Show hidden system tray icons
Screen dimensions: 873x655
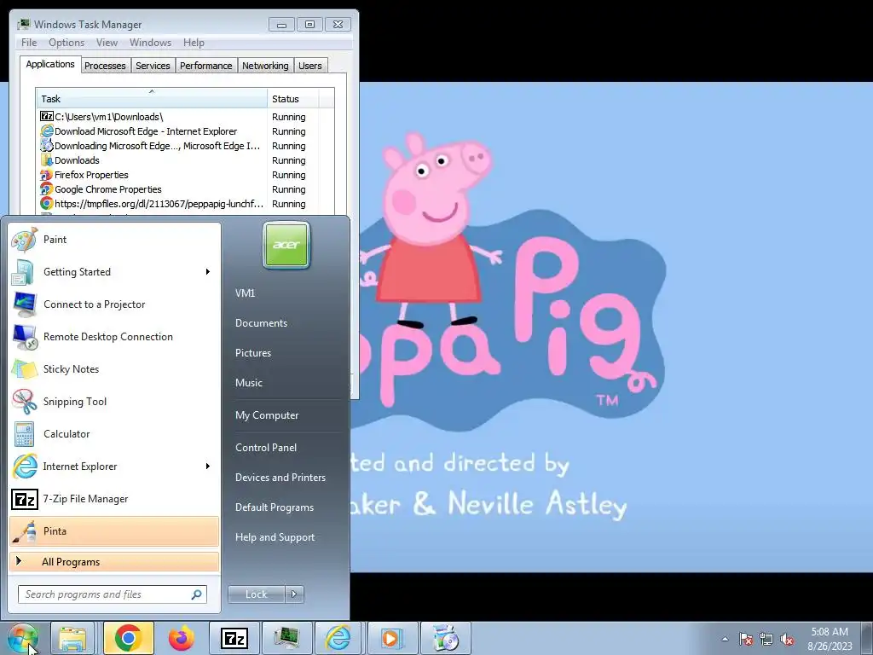725,639
